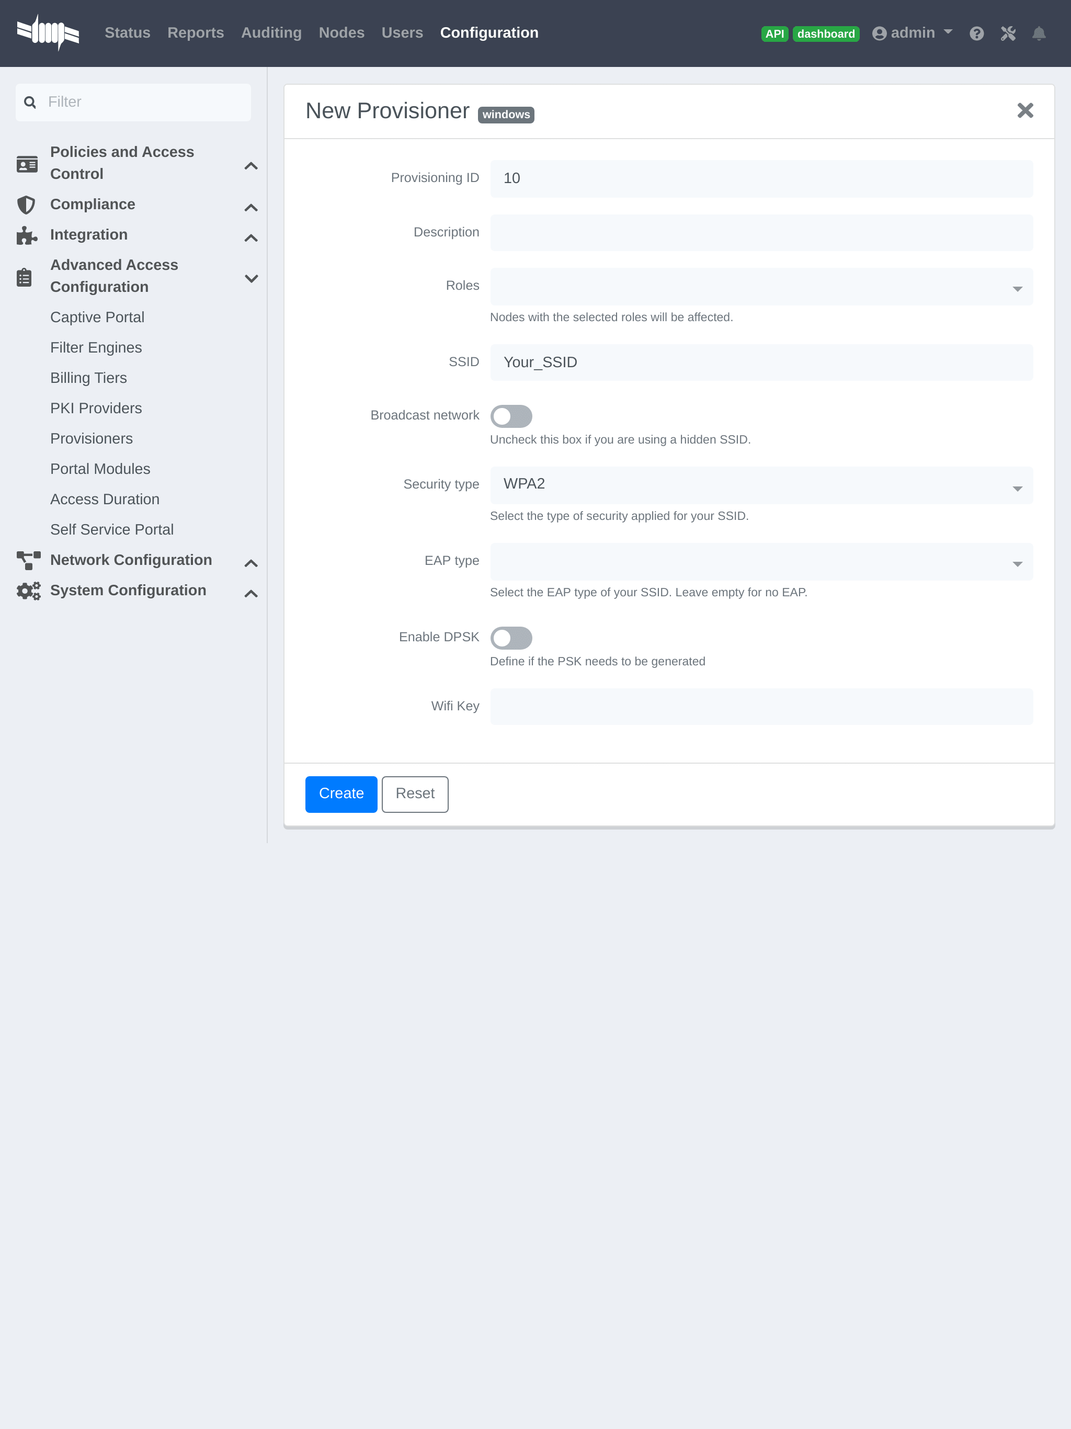Toggle the Broadcast network switch
Screen dimensions: 1071x1429
(510, 416)
